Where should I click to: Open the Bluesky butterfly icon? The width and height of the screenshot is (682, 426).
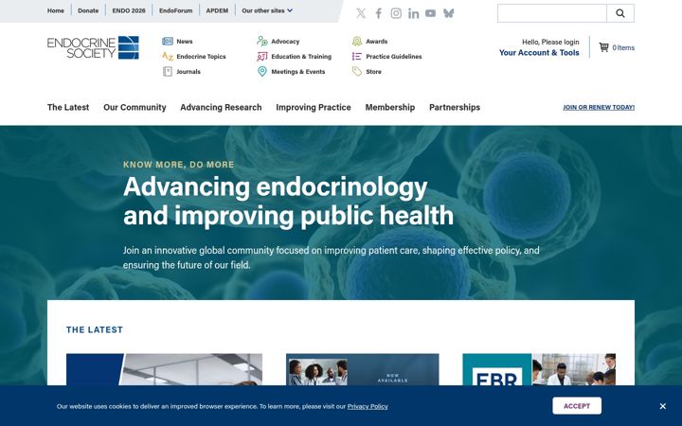click(448, 13)
